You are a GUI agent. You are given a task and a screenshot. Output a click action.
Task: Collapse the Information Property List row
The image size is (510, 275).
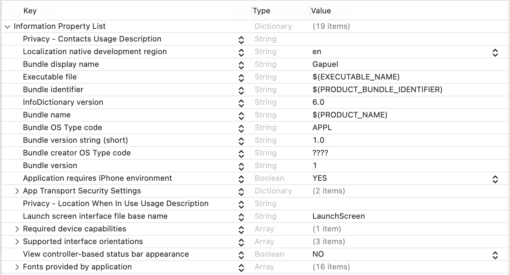7,27
